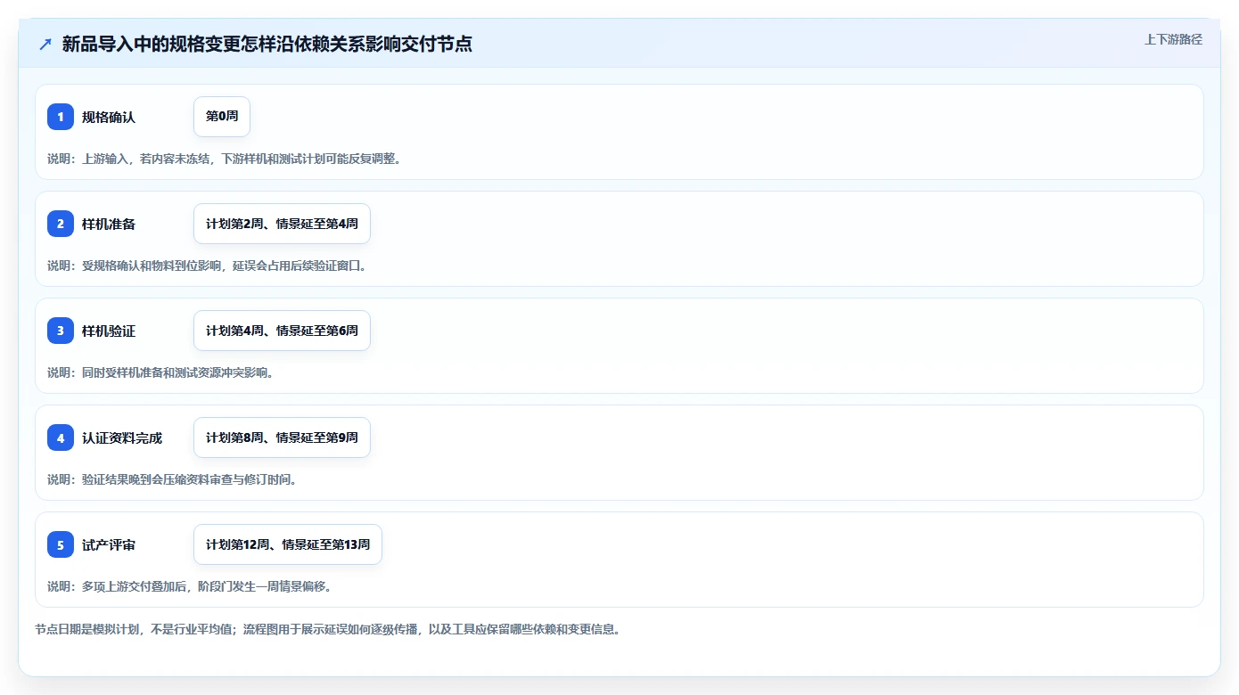Select the 规格确认 step title

point(109,117)
